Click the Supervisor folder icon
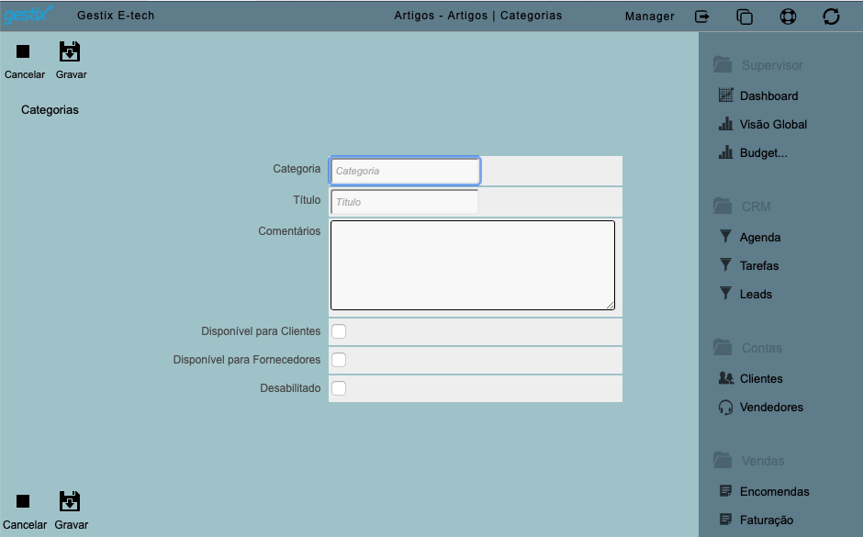 [x=723, y=64]
